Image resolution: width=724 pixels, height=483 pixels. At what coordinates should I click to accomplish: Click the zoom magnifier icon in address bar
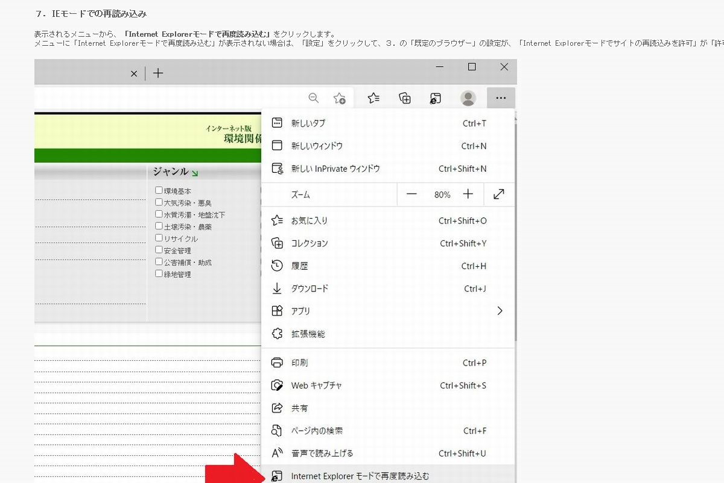(x=314, y=98)
